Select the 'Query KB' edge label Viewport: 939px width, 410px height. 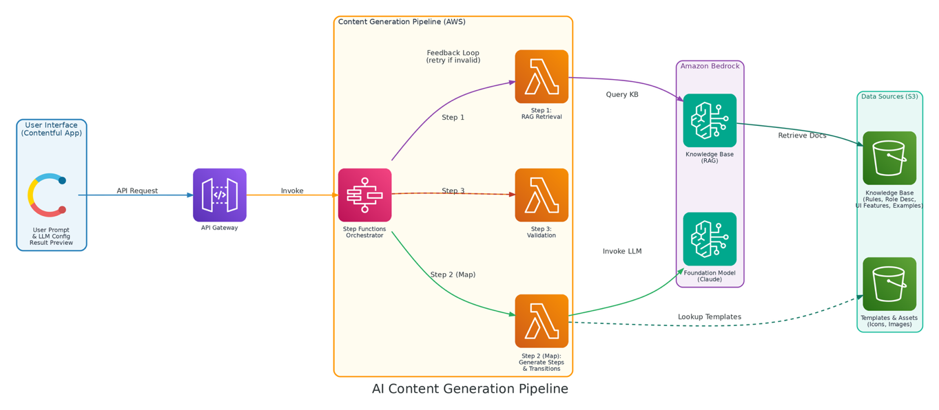pyautogui.click(x=622, y=94)
